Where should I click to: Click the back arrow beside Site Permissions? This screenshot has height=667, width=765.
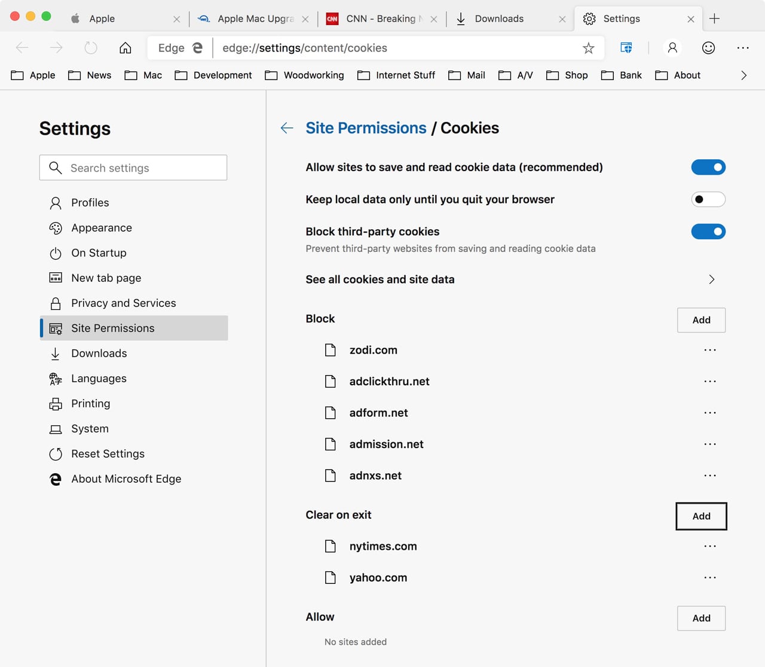pos(287,128)
